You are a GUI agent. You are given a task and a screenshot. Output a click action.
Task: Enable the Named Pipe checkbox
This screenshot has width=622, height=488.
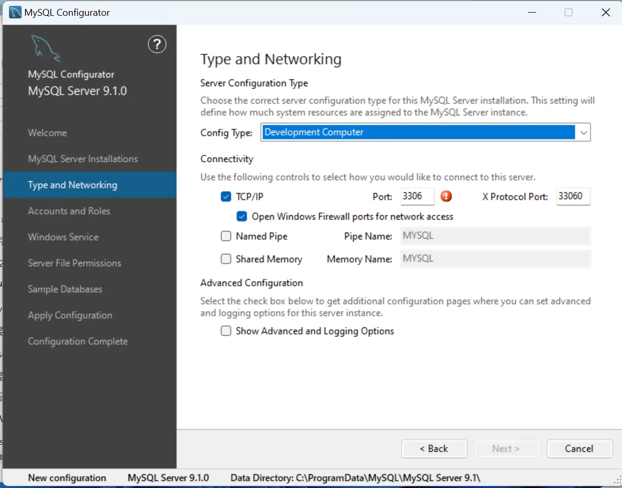(226, 236)
